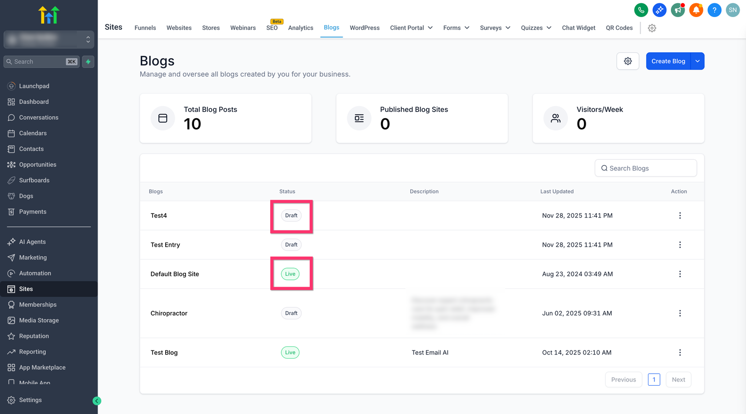The height and width of the screenshot is (414, 746).
Task: Open the Forms dropdown menu
Action: click(x=456, y=28)
